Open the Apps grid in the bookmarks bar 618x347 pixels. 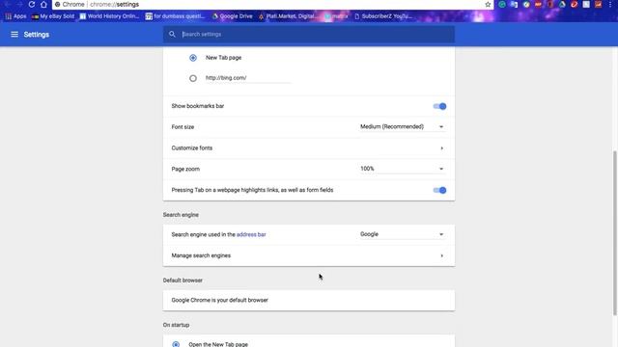(15, 16)
